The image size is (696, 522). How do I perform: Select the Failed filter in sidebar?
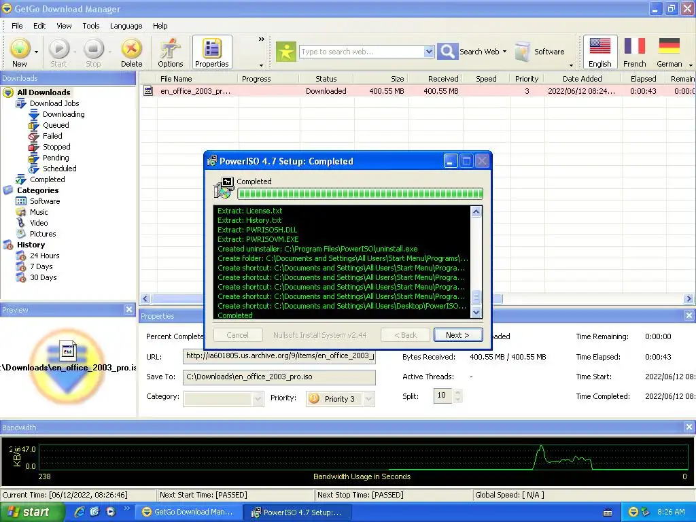pos(52,136)
